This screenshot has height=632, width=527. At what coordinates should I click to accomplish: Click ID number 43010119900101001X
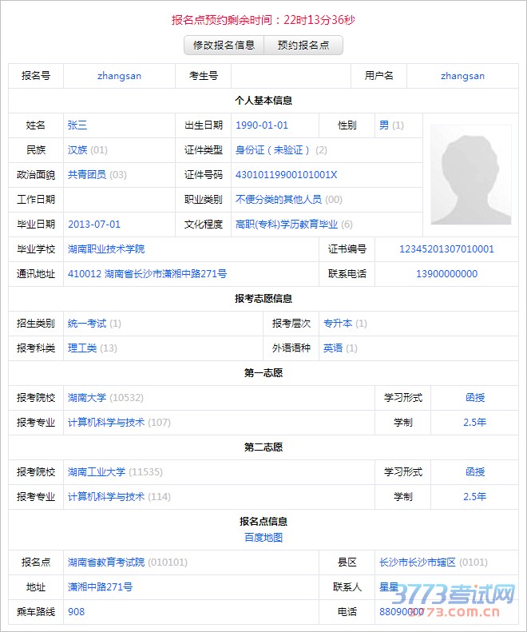[286, 175]
